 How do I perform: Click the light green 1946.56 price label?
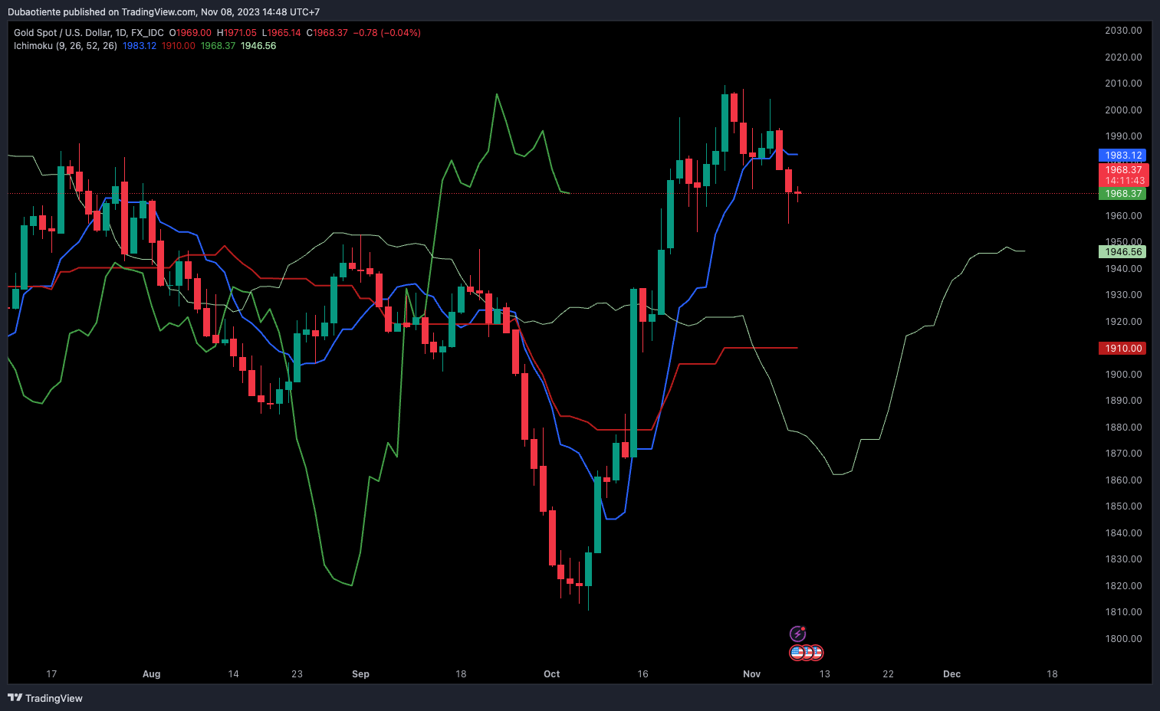[x=1122, y=251]
